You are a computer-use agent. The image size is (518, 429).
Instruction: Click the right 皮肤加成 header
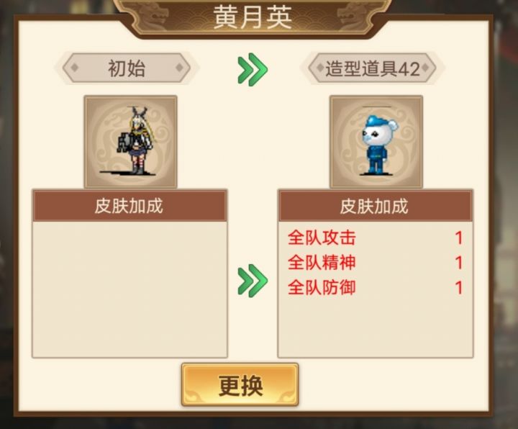376,206
